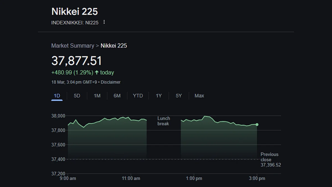Switch to the 1M chart range

click(97, 96)
